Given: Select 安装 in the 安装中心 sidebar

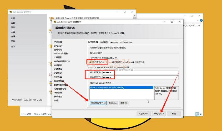Looking at the screenshot, I should (13, 23).
